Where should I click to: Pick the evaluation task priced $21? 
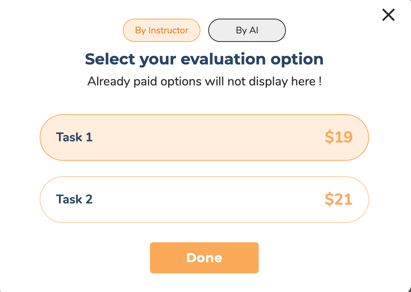pos(204,200)
